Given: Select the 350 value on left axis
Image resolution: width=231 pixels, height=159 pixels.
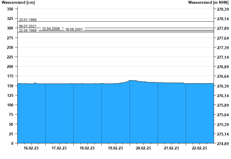Looking at the screenshot, I should 10,9.
